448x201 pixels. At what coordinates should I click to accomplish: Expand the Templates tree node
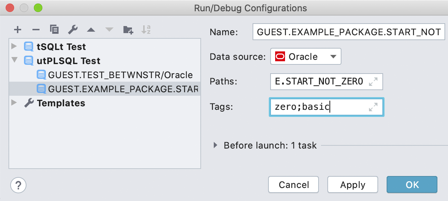pos(14,103)
